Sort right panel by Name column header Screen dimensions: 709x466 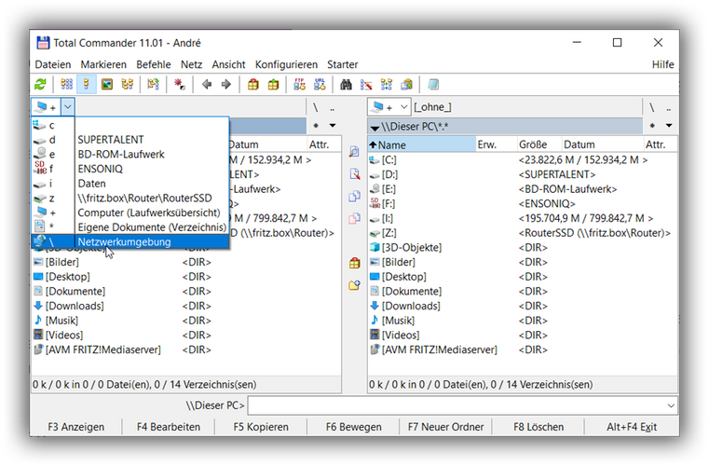tap(421, 144)
